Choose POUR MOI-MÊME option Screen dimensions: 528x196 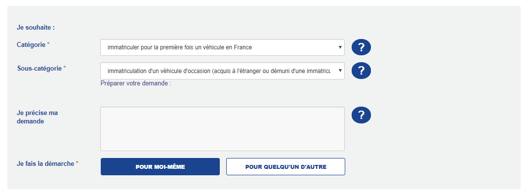click(x=160, y=167)
